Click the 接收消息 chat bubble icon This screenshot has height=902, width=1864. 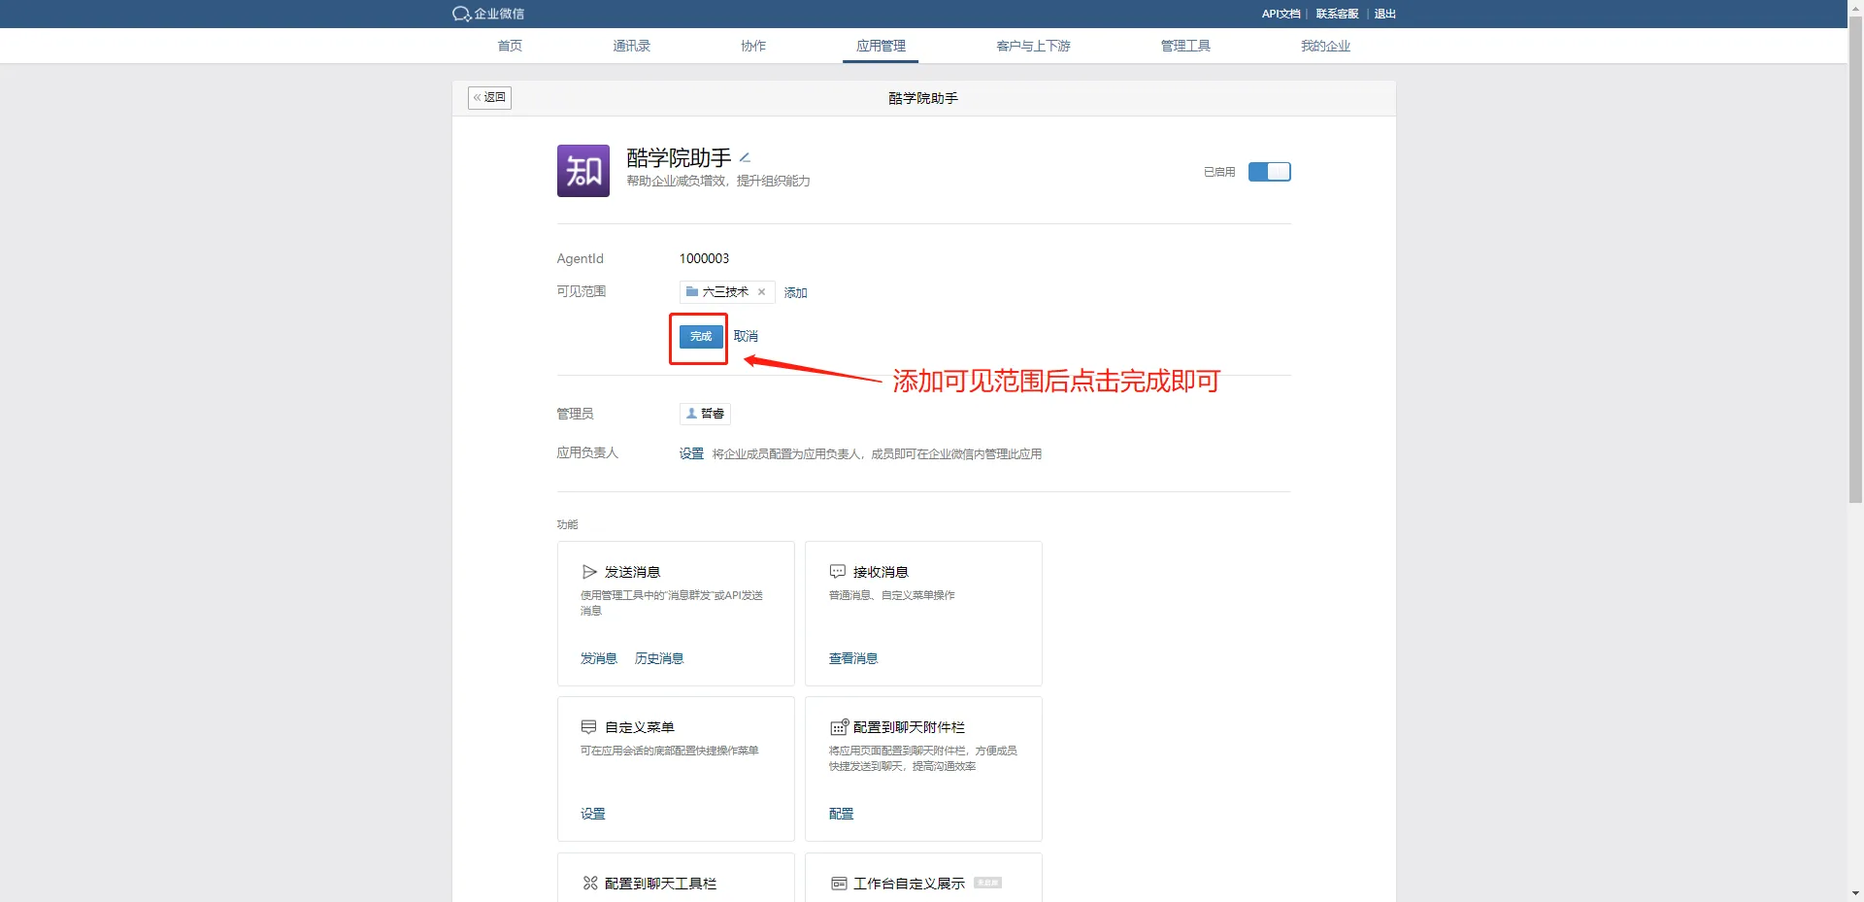coord(837,572)
